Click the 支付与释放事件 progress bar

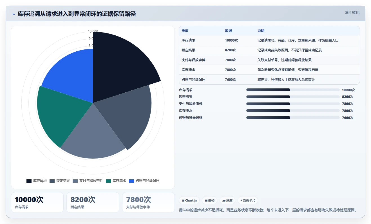pos(293,104)
